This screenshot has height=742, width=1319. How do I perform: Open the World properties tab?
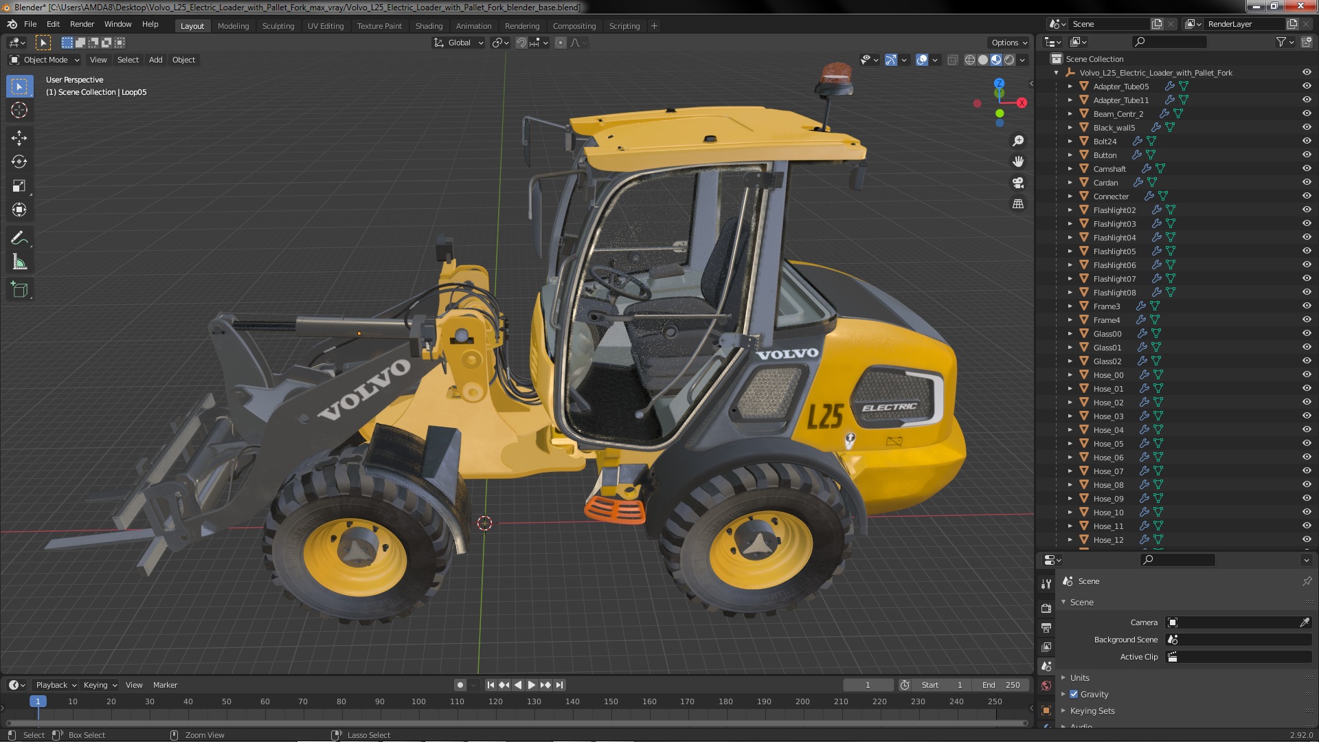[1046, 685]
